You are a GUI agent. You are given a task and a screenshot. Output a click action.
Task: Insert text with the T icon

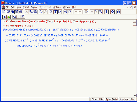tap(55, 12)
